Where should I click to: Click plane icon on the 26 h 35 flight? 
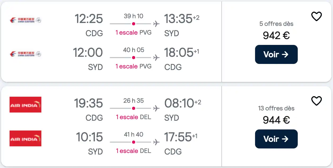pyautogui.click(x=156, y=108)
